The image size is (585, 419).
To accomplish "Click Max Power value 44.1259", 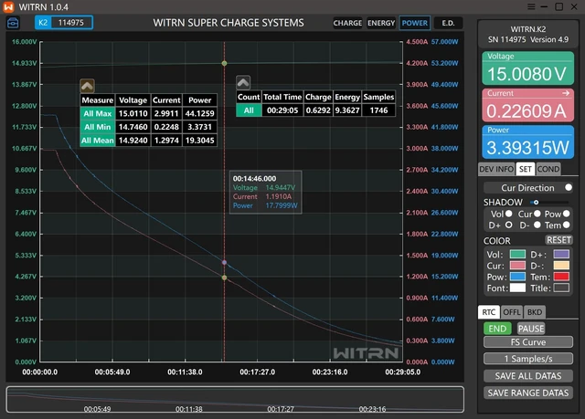I will click(x=199, y=113).
